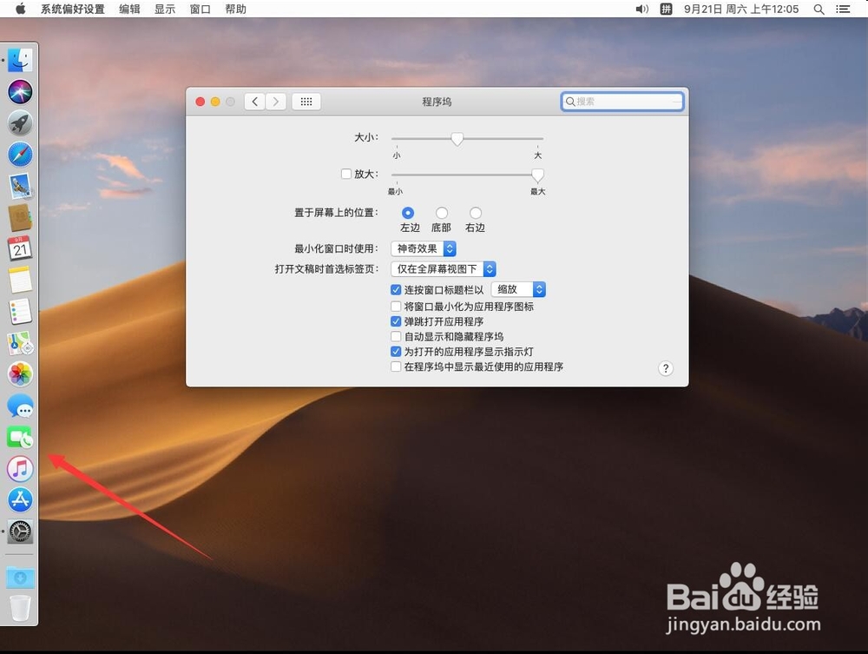调整程序坞大小滑块
The height and width of the screenshot is (654, 868).
[x=457, y=137]
